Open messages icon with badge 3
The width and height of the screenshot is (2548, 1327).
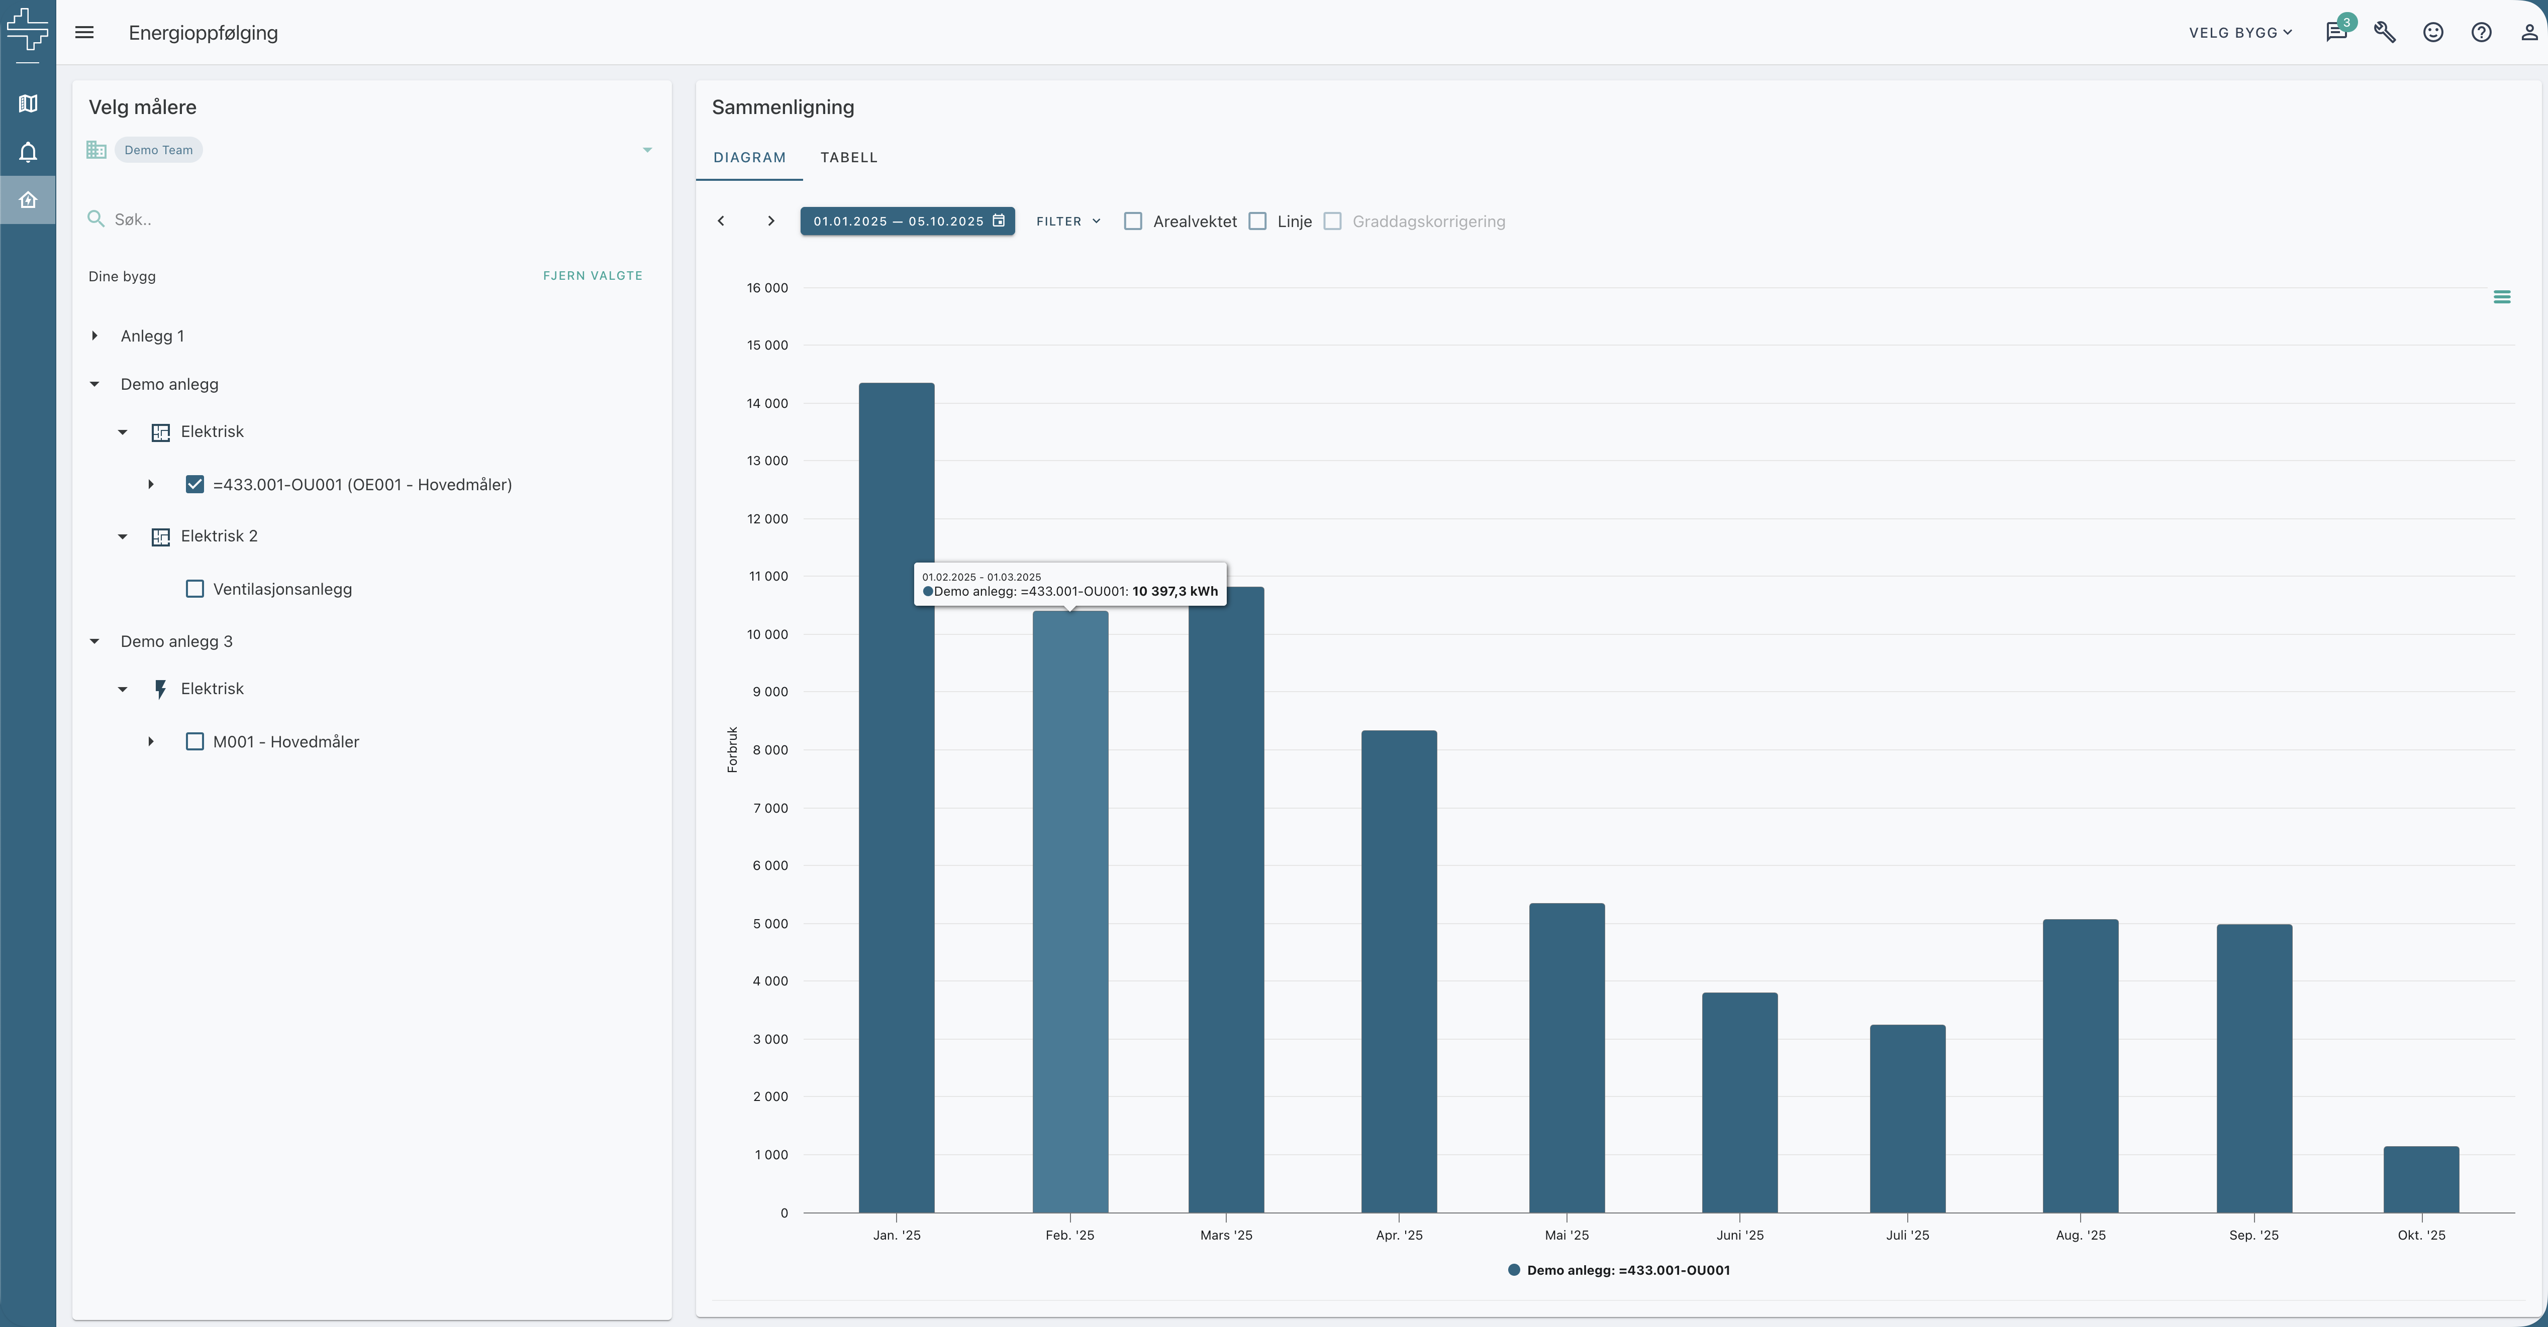2336,33
